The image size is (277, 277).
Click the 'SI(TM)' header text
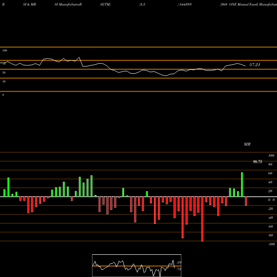[105, 4]
